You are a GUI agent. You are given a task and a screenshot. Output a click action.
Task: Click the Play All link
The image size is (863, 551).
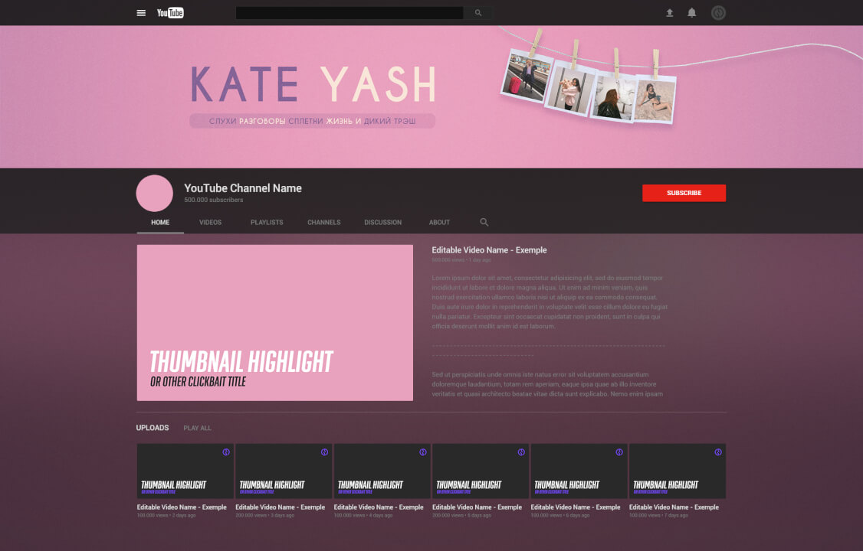[x=197, y=428]
